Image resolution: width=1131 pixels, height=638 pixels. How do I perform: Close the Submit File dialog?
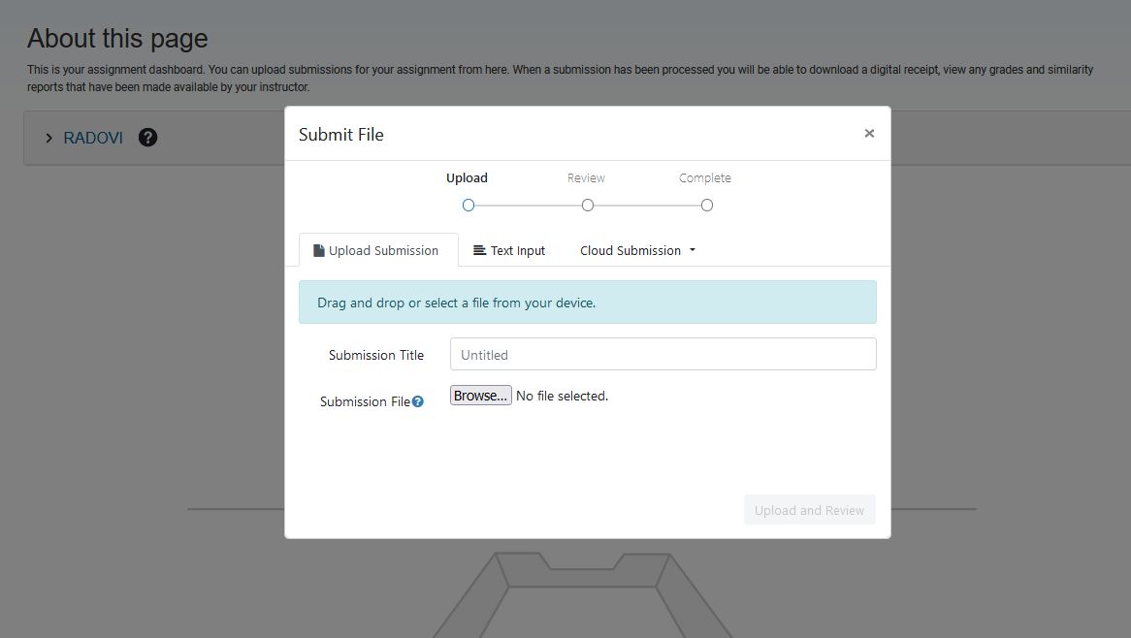point(869,134)
